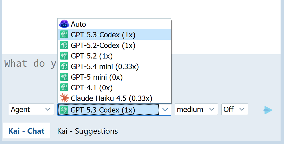284x144 pixels.
Task: Select GPT-5.4 mini (0.33x) model
Action: (114, 66)
